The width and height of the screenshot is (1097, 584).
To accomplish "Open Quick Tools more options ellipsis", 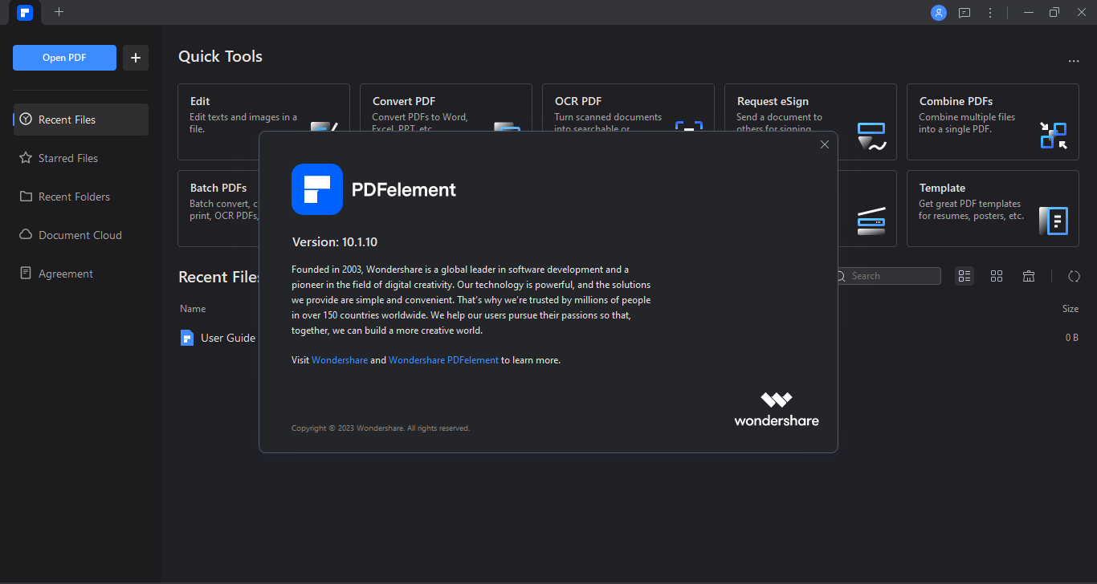I will click(1074, 61).
